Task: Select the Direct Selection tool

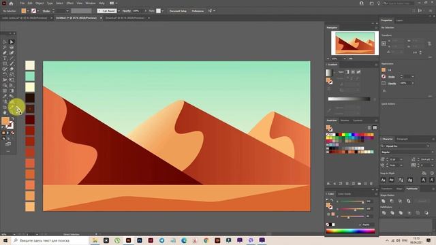Action: 12,42
